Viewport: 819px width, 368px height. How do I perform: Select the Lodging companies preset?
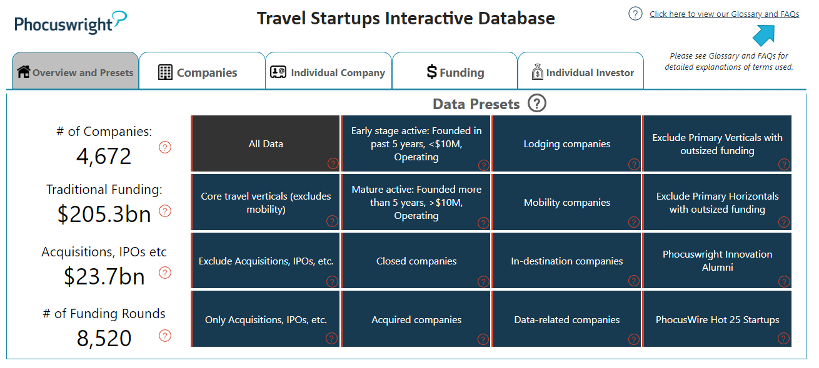pos(566,143)
